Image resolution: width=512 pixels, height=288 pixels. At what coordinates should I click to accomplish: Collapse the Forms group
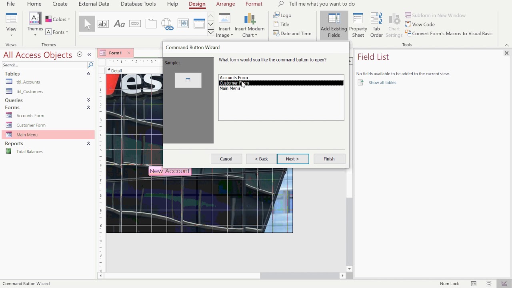88,108
